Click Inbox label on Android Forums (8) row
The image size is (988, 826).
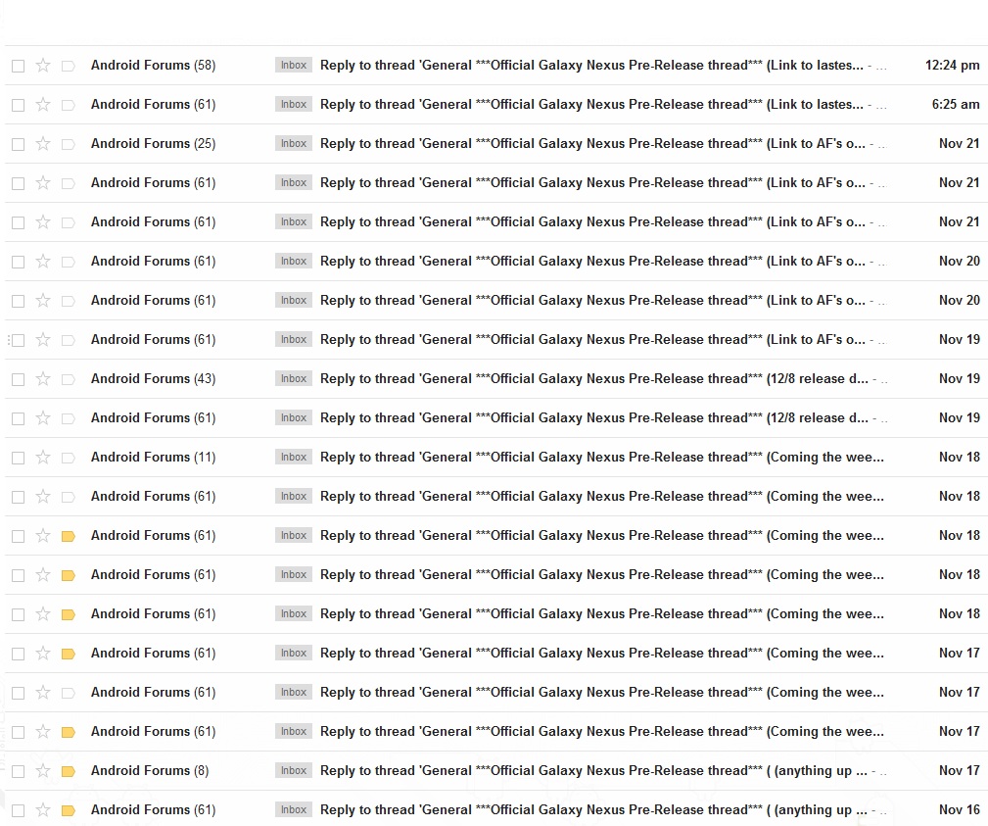click(294, 770)
